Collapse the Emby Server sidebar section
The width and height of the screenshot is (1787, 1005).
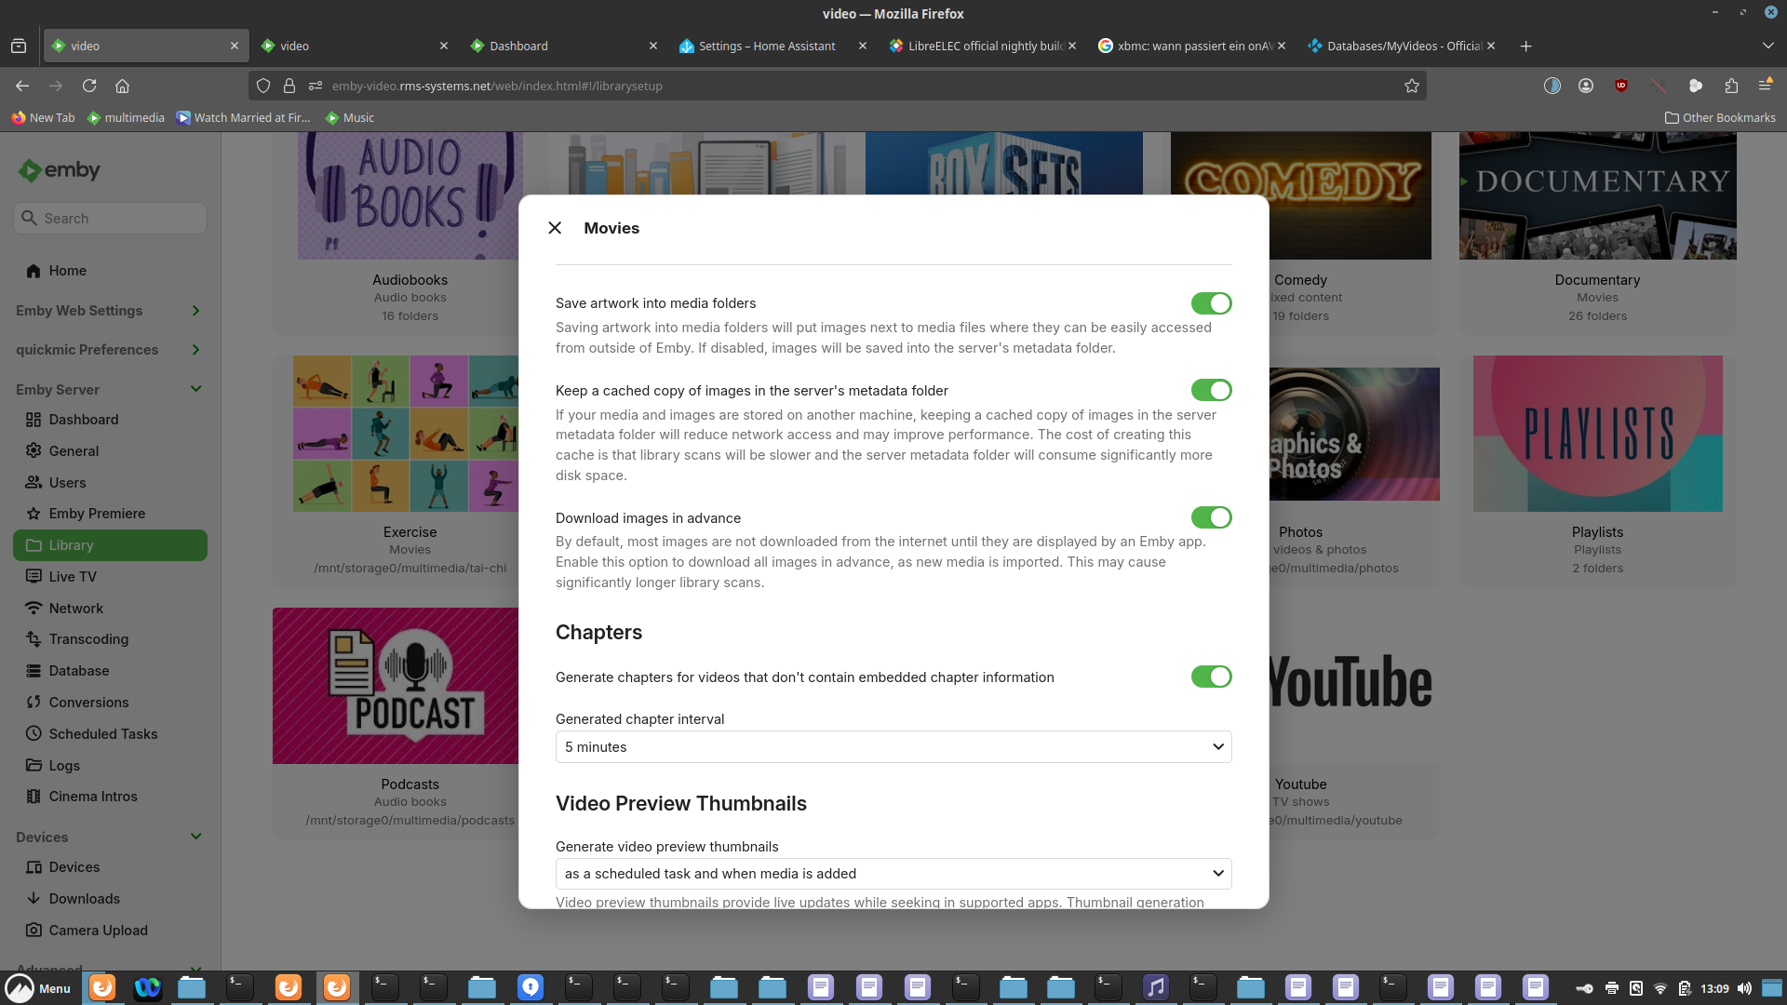pyautogui.click(x=195, y=389)
